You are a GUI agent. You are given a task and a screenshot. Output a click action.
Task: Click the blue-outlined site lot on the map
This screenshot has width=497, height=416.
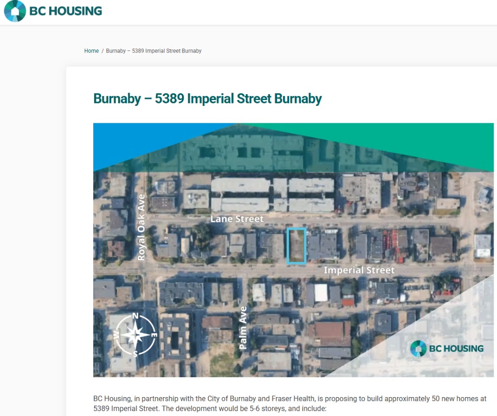coord(296,246)
